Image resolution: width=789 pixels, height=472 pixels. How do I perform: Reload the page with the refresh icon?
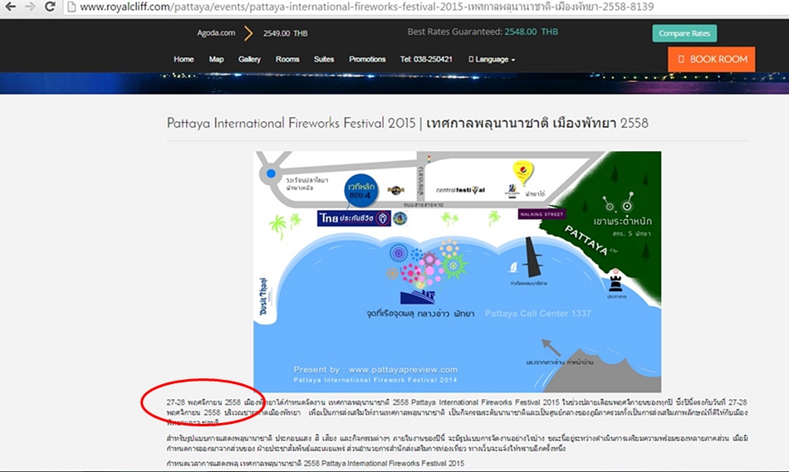pyautogui.click(x=49, y=7)
